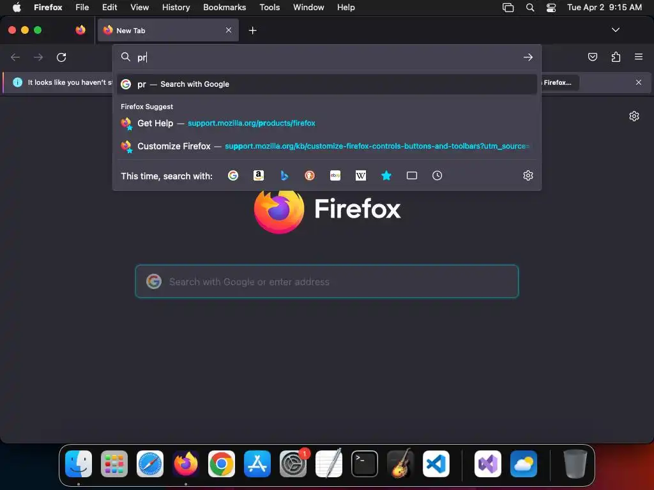Open the Extensions puzzle icon

[x=616, y=57]
